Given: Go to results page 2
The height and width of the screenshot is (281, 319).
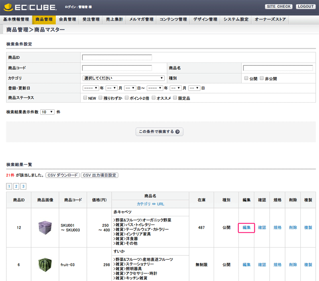Looking at the screenshot, I should pos(16,186).
